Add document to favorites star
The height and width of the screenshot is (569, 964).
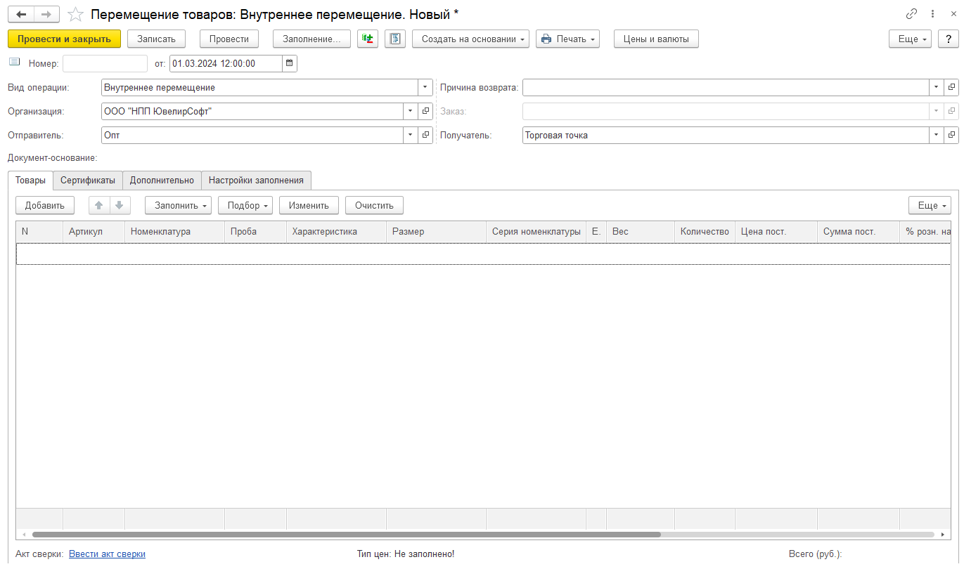click(75, 15)
